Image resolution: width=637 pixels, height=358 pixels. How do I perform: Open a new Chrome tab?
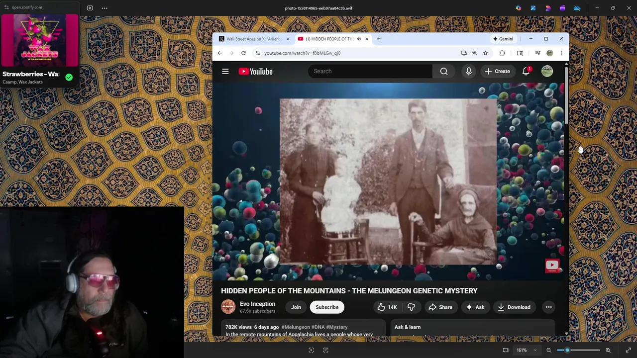click(x=379, y=39)
